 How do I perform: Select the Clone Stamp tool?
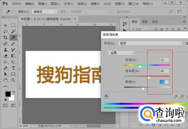(6, 50)
